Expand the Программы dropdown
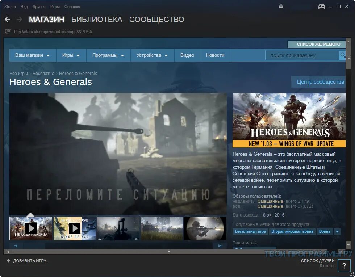This screenshot has height=277, width=355. tap(108, 55)
